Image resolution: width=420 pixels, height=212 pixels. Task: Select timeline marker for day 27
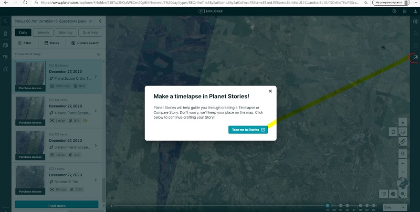(x=327, y=206)
